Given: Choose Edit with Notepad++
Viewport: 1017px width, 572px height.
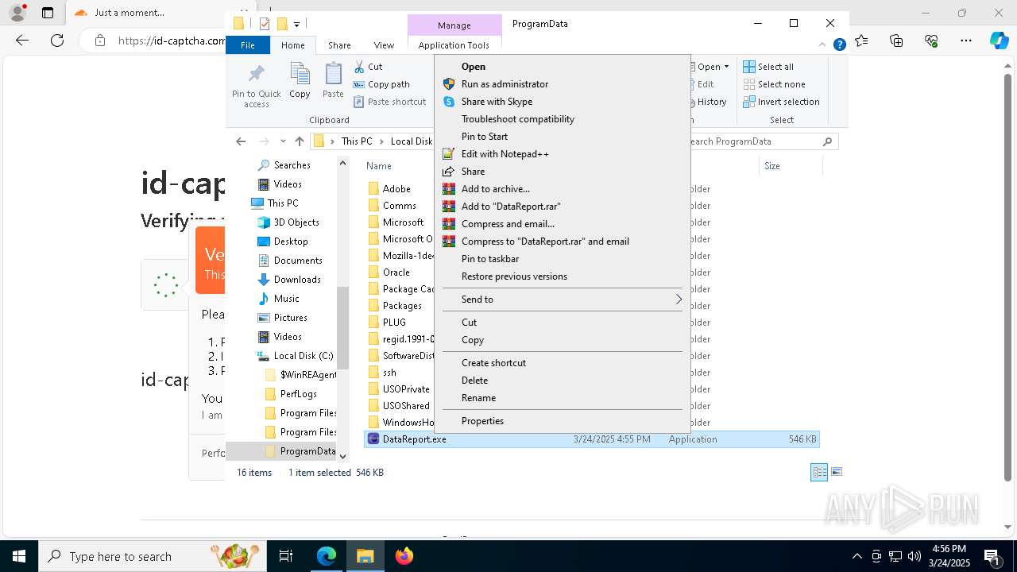Looking at the screenshot, I should (563, 154).
